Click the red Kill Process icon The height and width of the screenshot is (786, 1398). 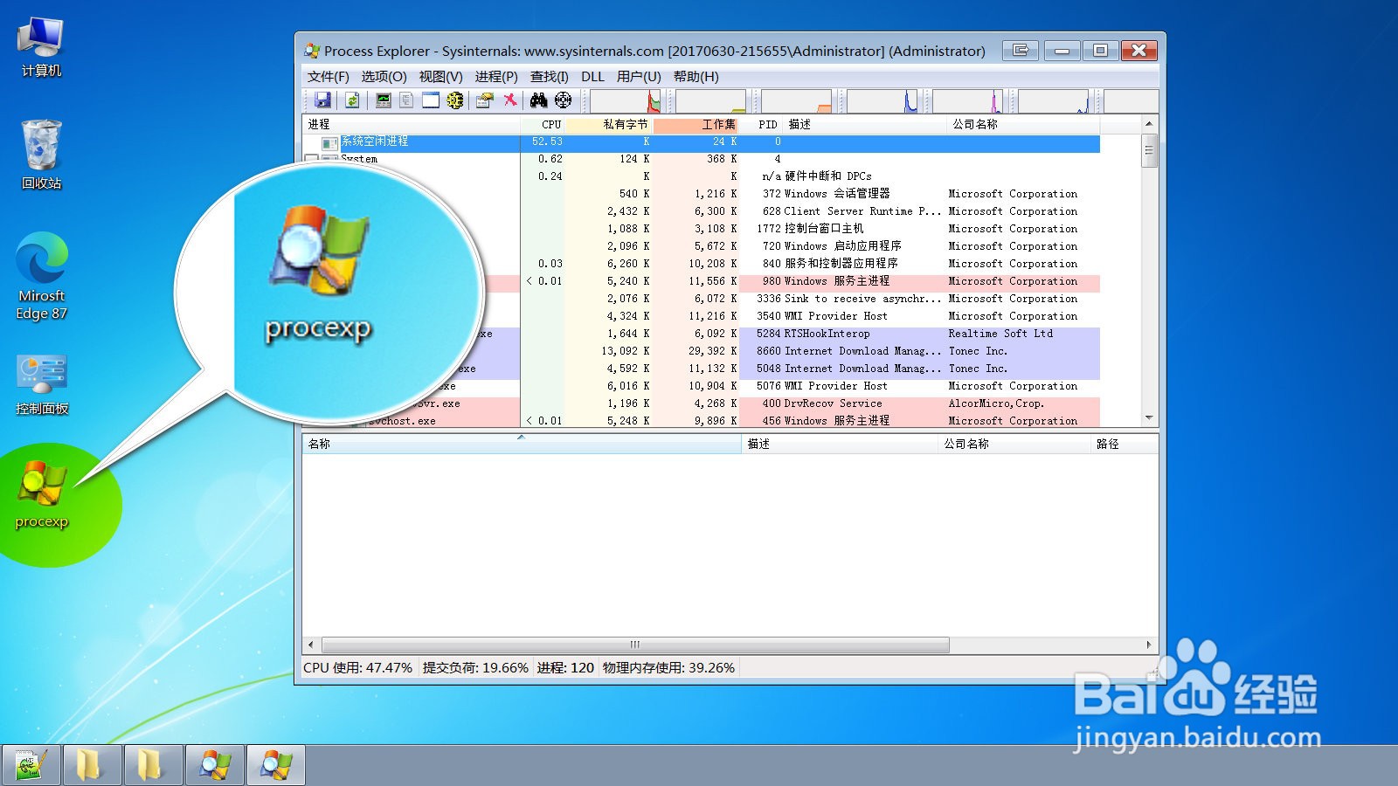click(510, 100)
